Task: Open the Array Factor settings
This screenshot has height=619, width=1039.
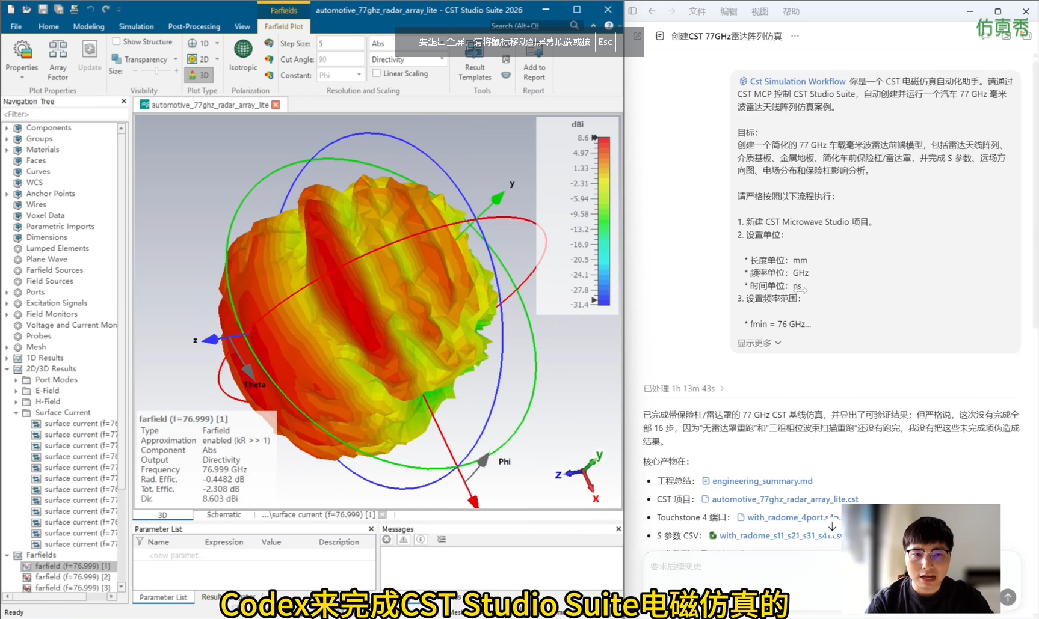Action: [58, 59]
